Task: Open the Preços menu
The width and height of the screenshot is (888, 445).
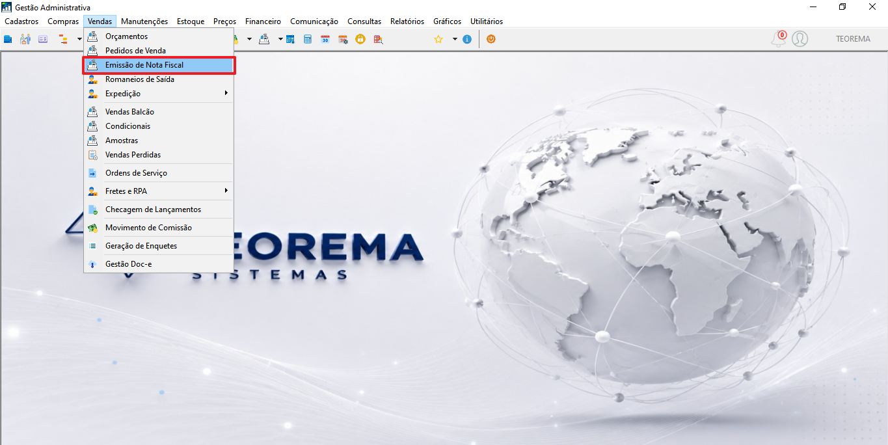Action: (225, 21)
